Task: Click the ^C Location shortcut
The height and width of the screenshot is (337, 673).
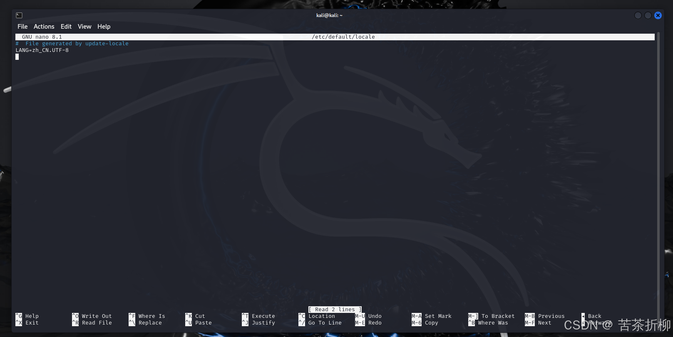Action: 317,316
